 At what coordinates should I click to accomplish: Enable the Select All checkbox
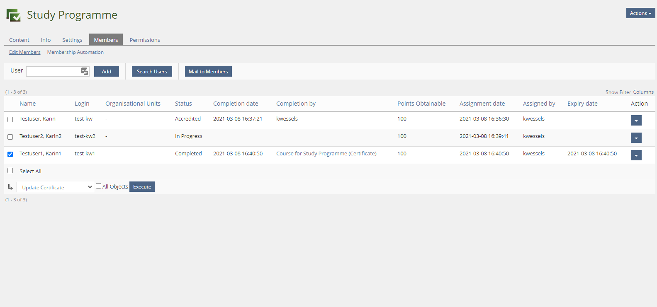[10, 171]
